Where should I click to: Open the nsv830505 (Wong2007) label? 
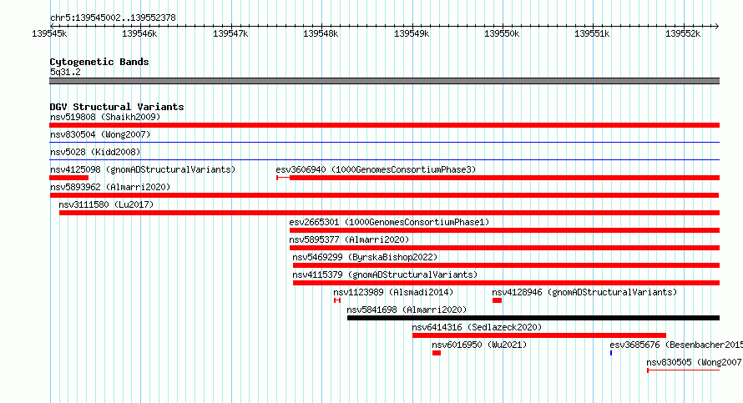click(695, 362)
